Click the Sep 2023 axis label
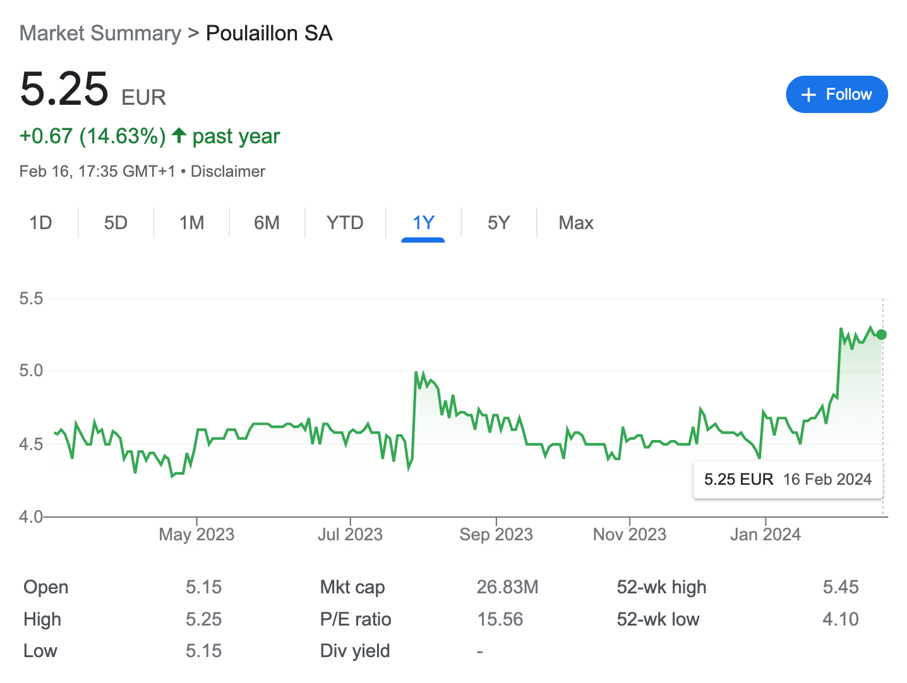 point(496,535)
